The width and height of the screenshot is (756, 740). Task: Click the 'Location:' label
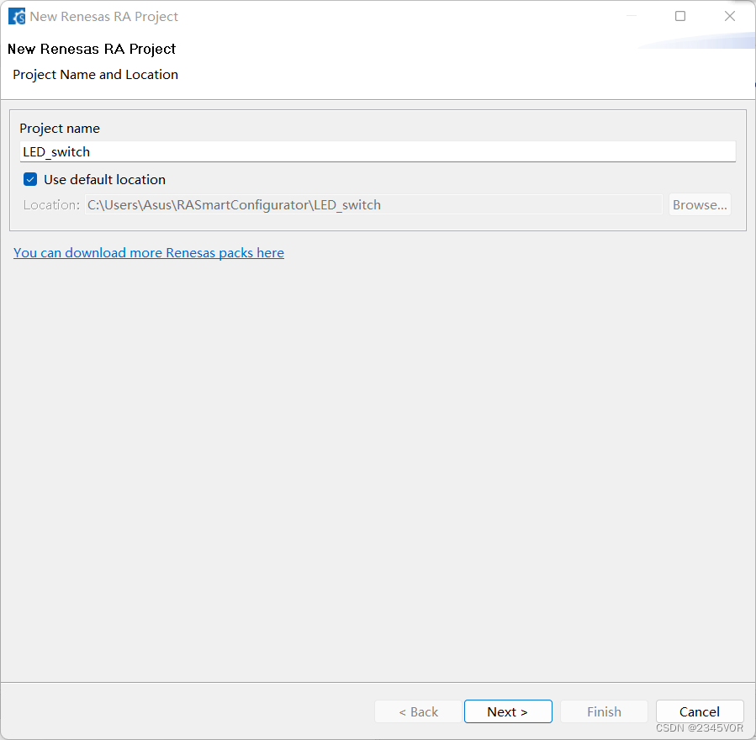point(51,205)
